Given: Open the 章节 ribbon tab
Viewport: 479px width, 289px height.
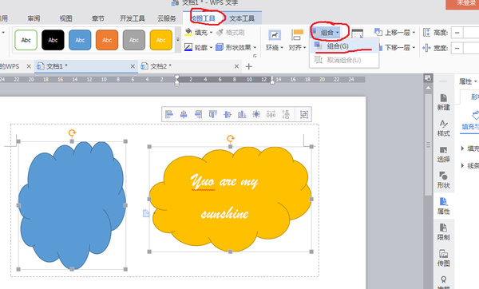Looking at the screenshot, I should coord(97,18).
